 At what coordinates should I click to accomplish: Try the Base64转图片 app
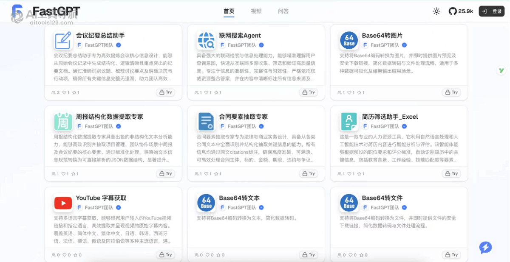tap(452, 92)
